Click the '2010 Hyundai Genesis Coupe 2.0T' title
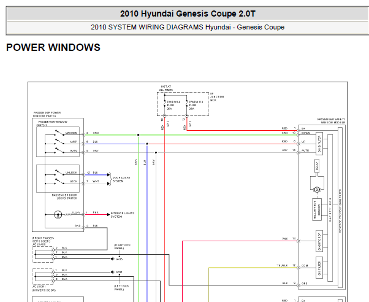Viewport: 369px width, 302px height. pos(188,14)
